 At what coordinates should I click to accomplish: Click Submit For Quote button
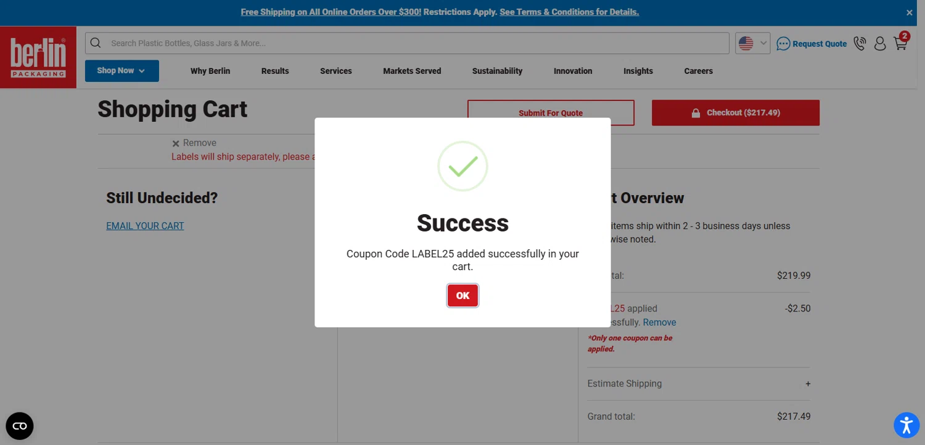pos(551,113)
